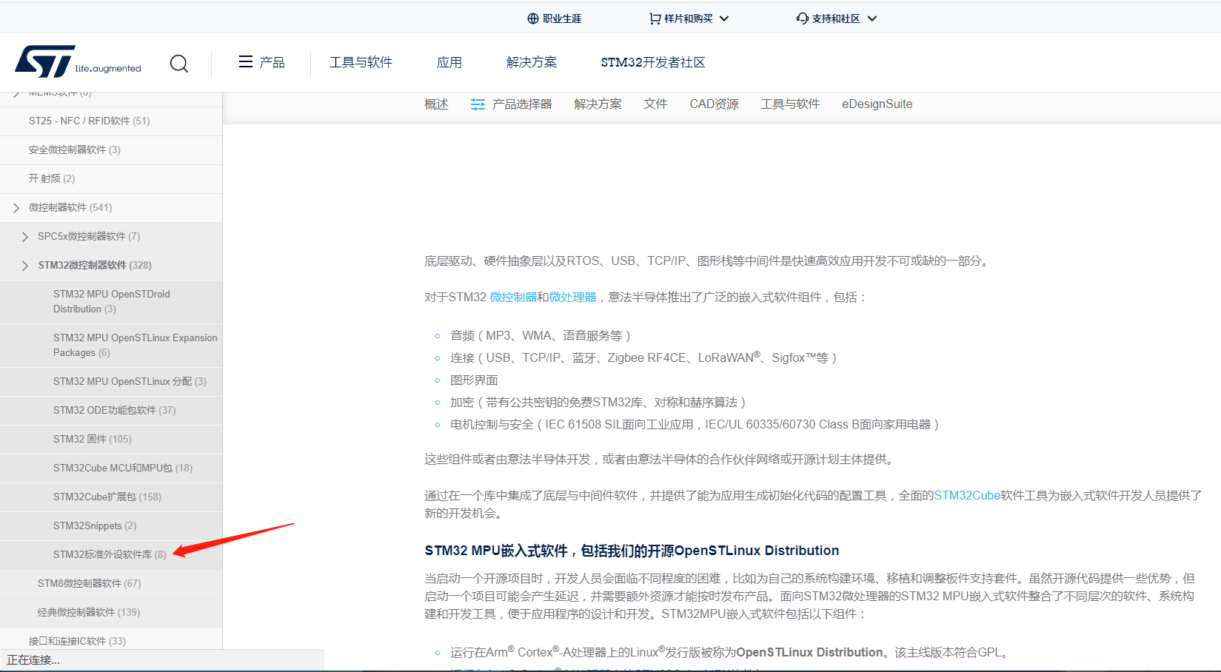The height and width of the screenshot is (672, 1221).
Task: Switch to the sub-navigation 工具与软件 tab
Action: tap(791, 104)
